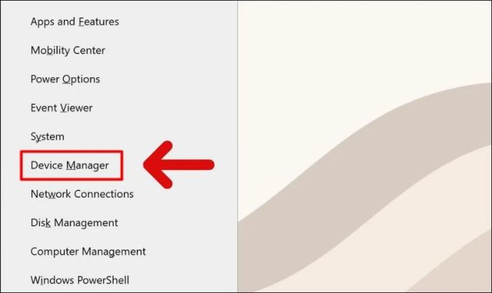Click the item between Power Options and System
This screenshot has height=293, width=492.
(x=61, y=108)
